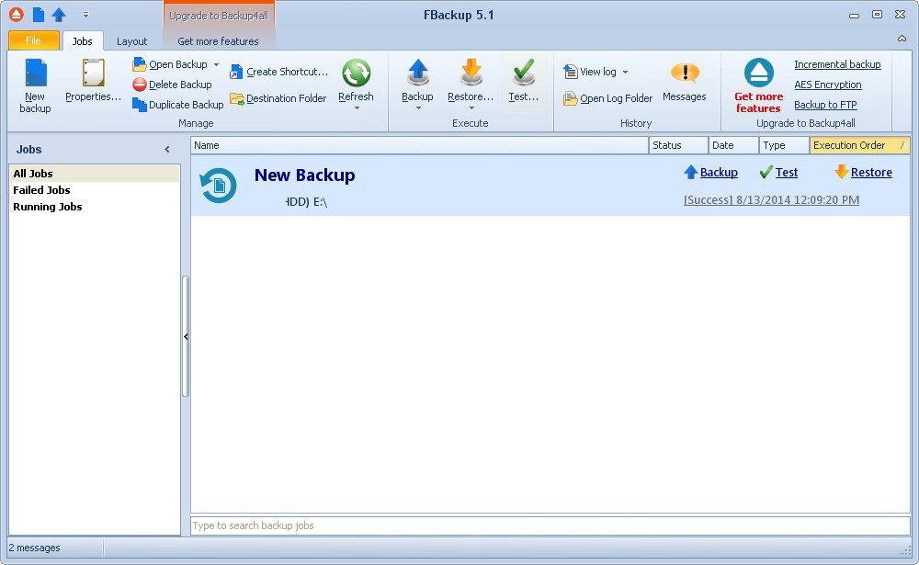Click the ribbon Test checkmark icon
Screen dimensions: 919x565
pyautogui.click(x=524, y=73)
